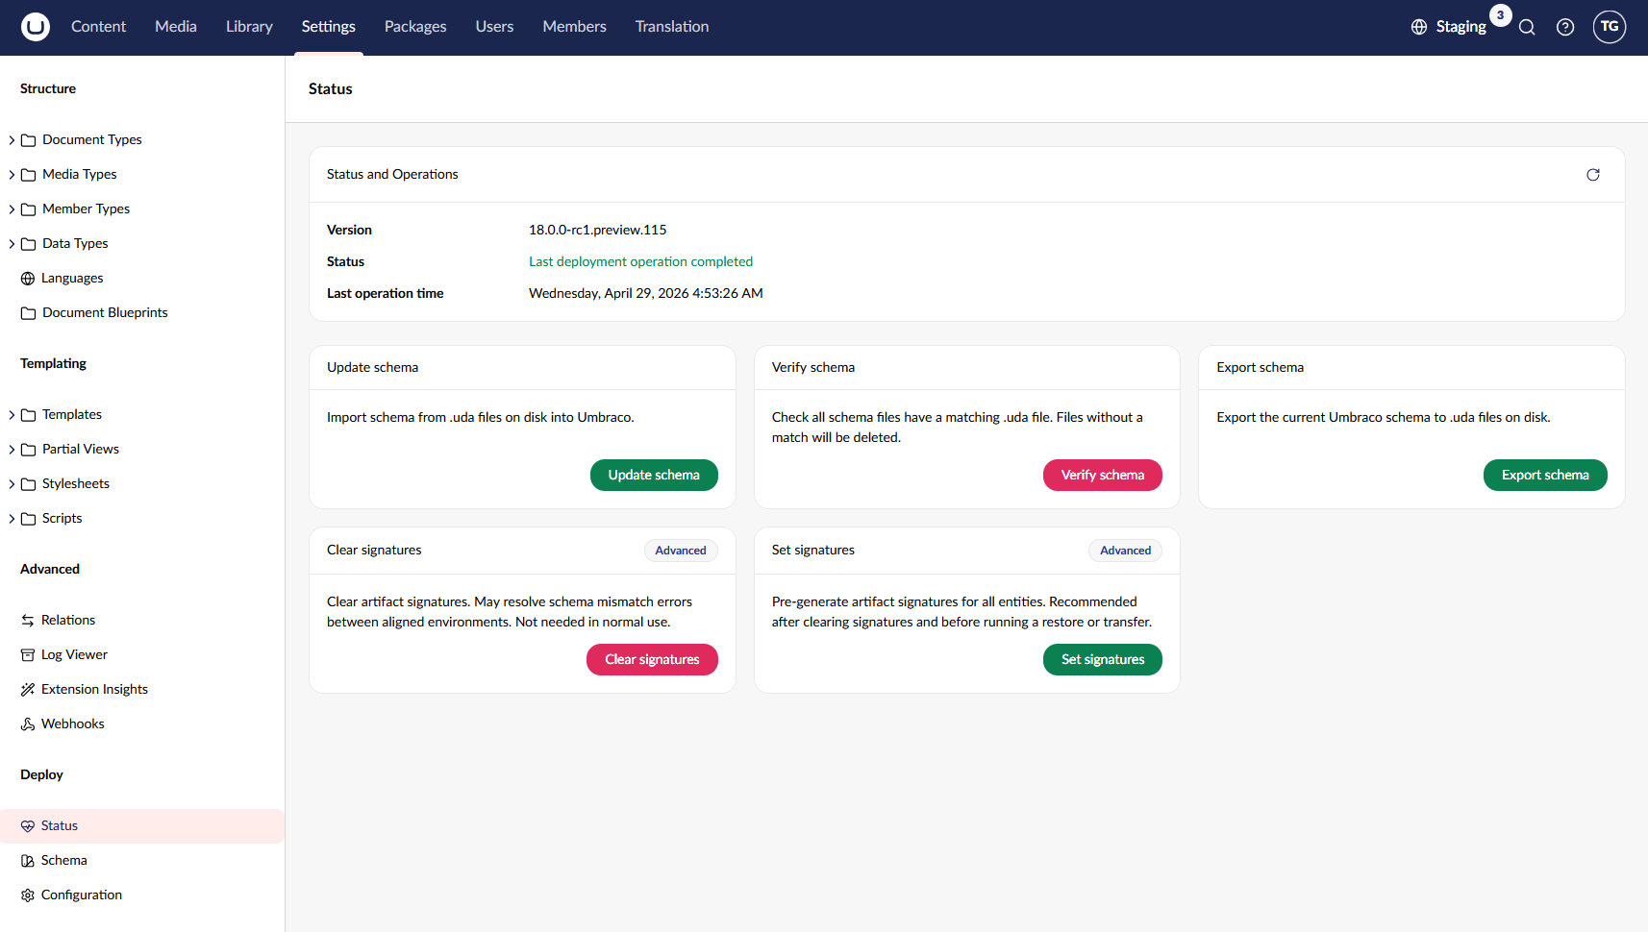Click the Document Types folder icon

(x=29, y=140)
